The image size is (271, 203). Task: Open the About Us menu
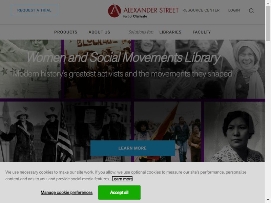tap(99, 32)
